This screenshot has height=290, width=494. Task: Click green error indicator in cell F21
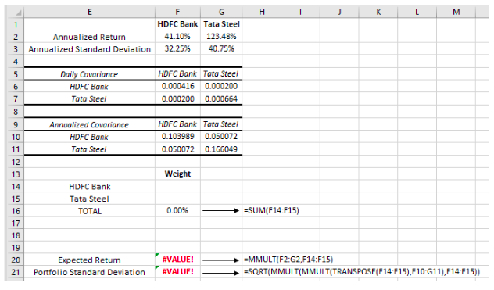(x=157, y=267)
